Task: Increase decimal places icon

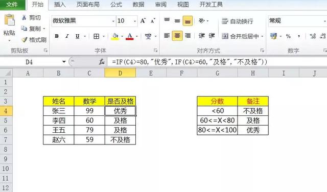Action: [313, 36]
